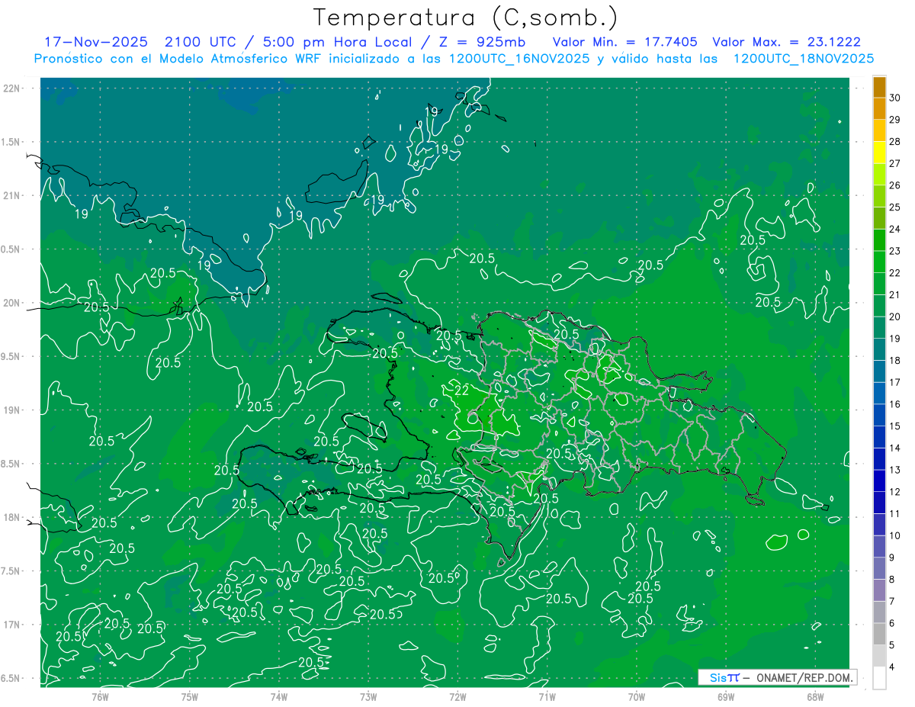
Task: Click the '74W' longitude axis label
Action: tap(279, 696)
